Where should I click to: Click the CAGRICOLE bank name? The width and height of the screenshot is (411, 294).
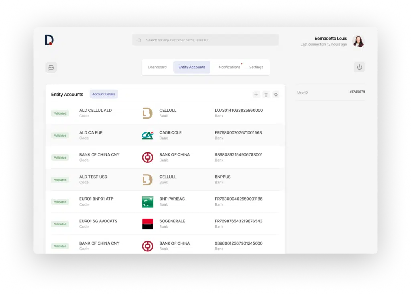[170, 132]
